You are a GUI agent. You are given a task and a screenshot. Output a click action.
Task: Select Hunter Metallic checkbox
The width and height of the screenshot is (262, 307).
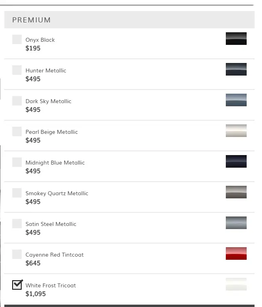(x=17, y=70)
